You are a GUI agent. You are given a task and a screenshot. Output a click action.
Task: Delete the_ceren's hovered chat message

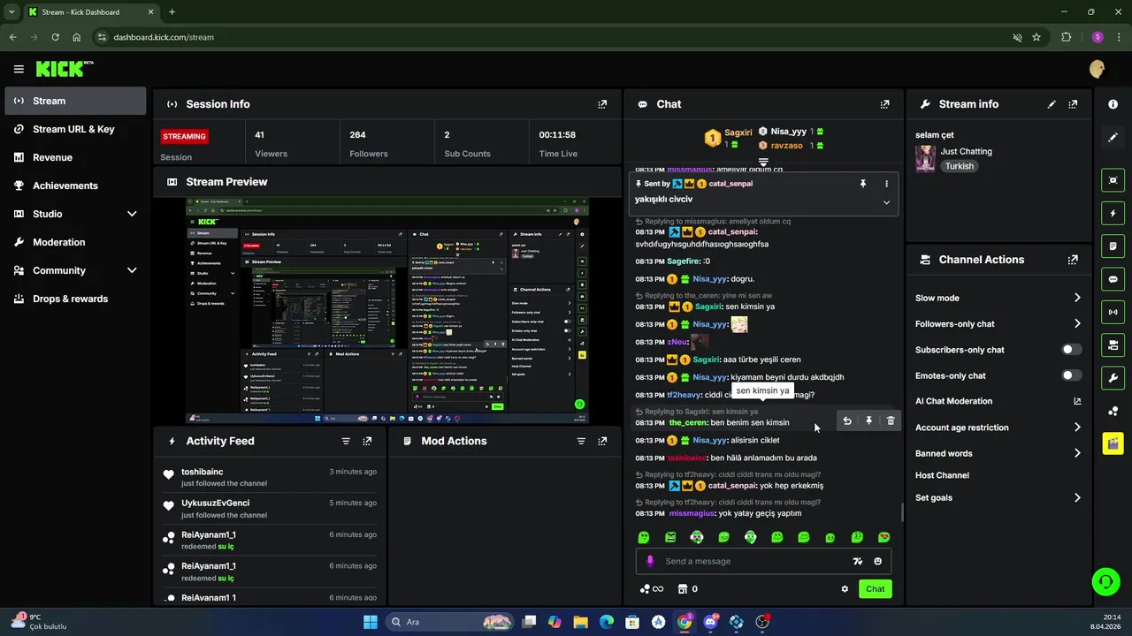pyautogui.click(x=891, y=421)
